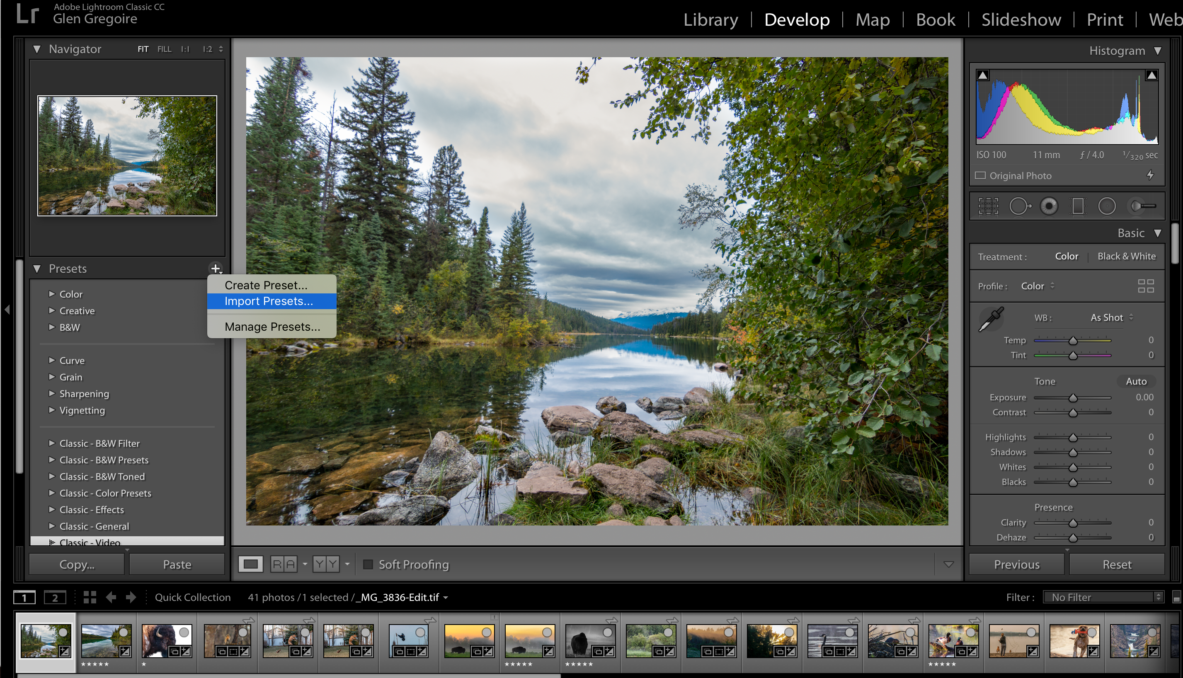
Task: Select the Radial Filter tool
Action: (1107, 206)
